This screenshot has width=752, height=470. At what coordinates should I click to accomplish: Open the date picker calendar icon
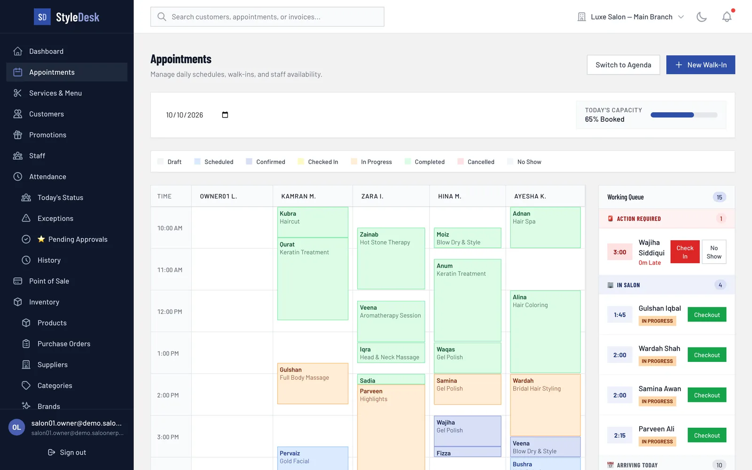coord(225,115)
